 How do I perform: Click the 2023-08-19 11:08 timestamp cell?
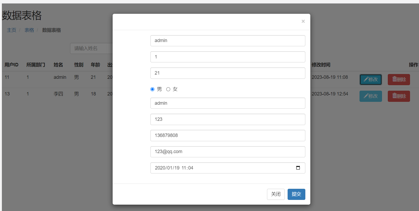coord(330,77)
